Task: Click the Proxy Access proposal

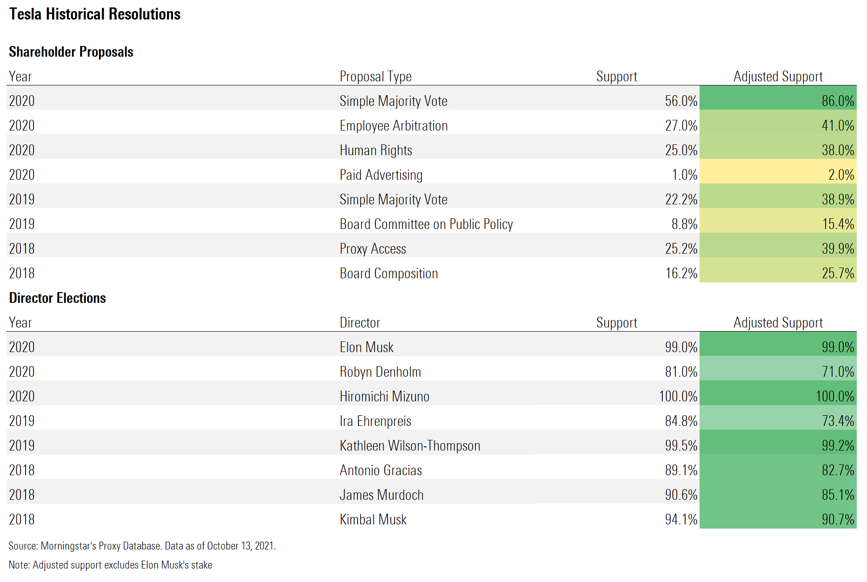Action: tap(373, 249)
